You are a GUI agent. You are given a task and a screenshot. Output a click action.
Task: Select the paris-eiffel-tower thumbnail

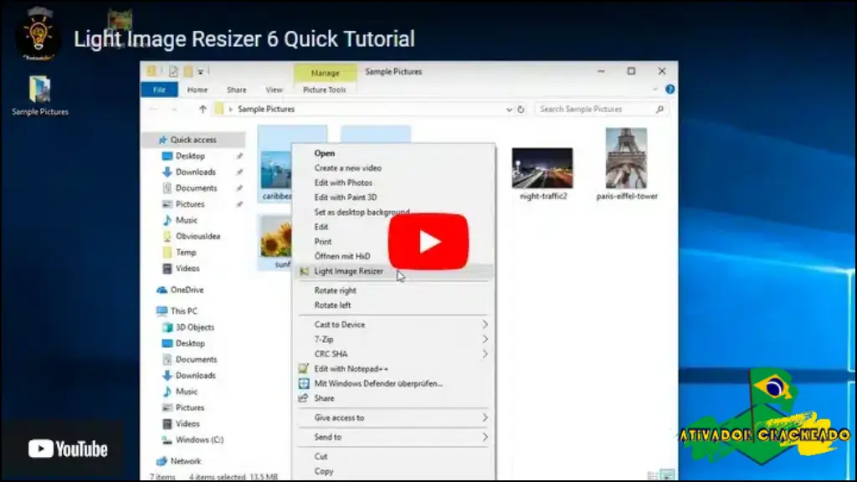tap(626, 164)
